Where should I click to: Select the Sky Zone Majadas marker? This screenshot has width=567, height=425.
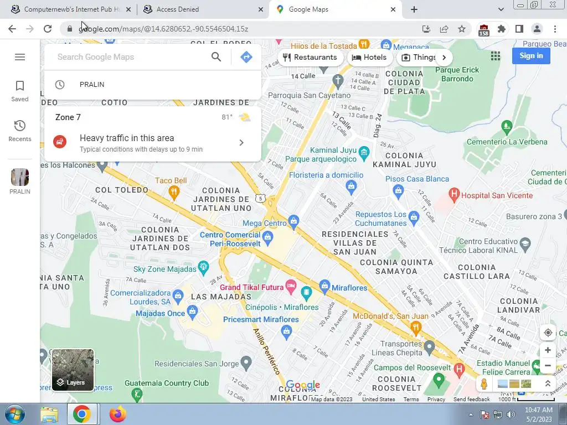point(204,267)
